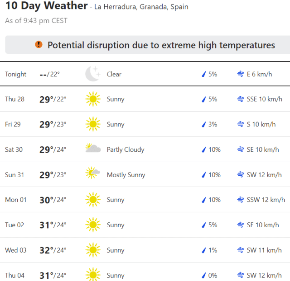Click the mostly sunny icon on Sun 31

tap(93, 174)
